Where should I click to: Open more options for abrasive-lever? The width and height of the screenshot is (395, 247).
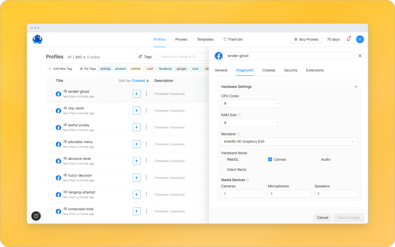click(146, 161)
